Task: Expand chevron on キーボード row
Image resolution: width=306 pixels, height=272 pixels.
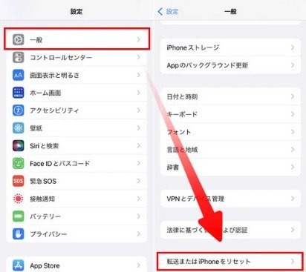Action: tap(293, 114)
